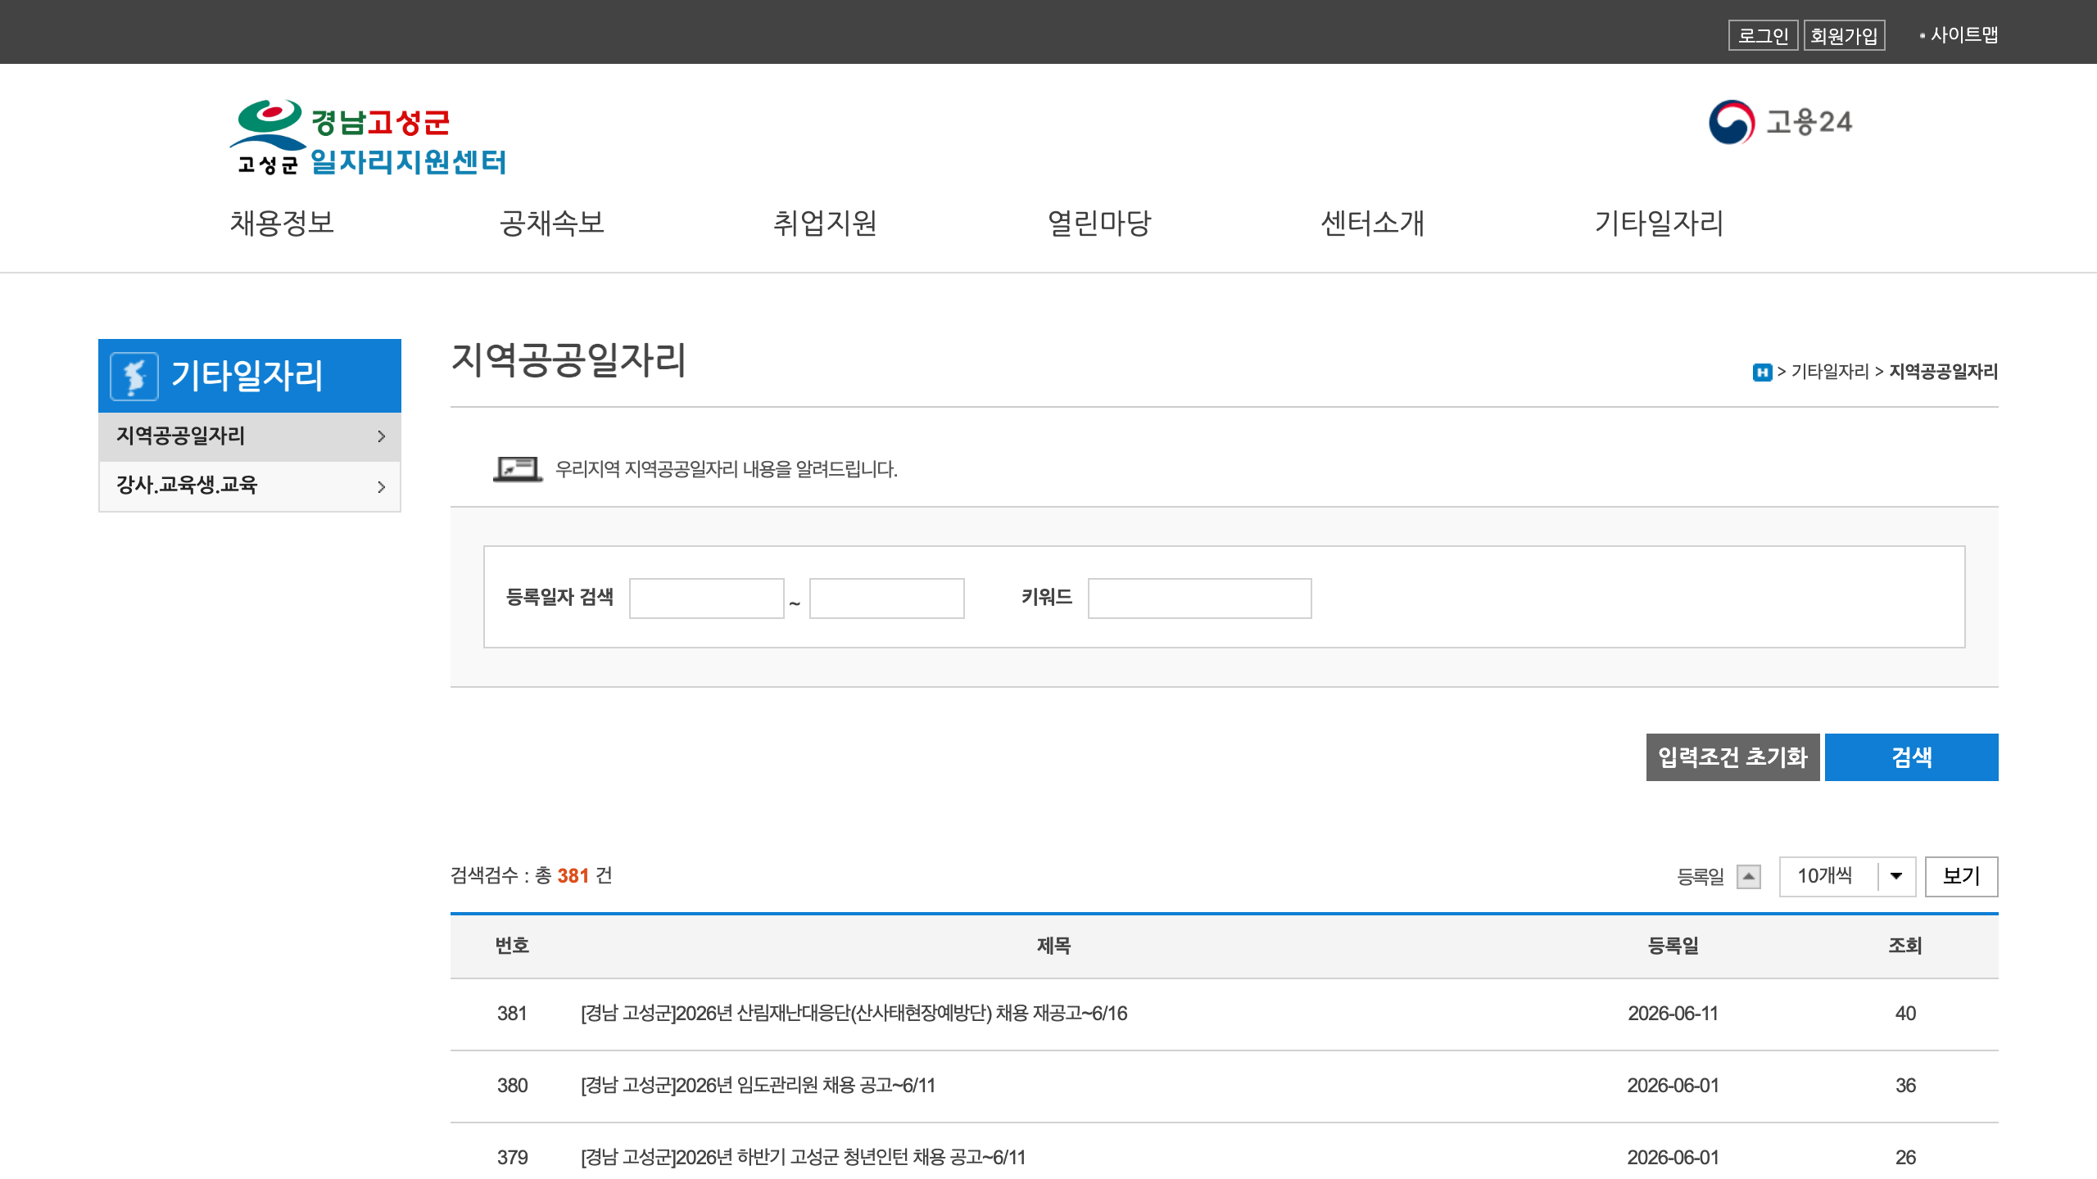Focus the end date search field
2097x1179 pixels.
point(886,599)
